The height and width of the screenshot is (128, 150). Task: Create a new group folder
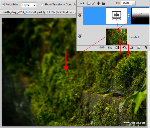pyautogui.click(x=131, y=47)
